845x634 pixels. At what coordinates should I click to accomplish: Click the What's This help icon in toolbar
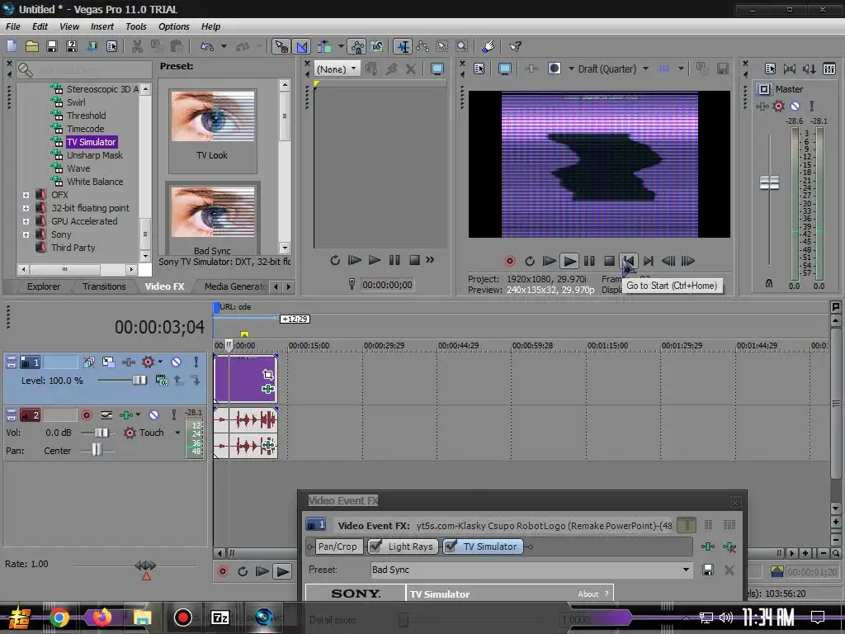515,46
